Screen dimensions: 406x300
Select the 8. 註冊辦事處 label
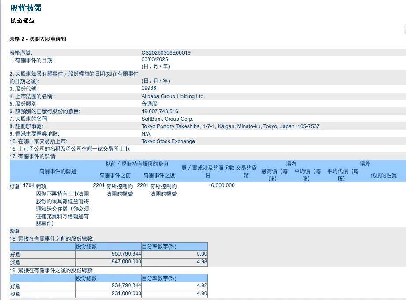[26, 126]
